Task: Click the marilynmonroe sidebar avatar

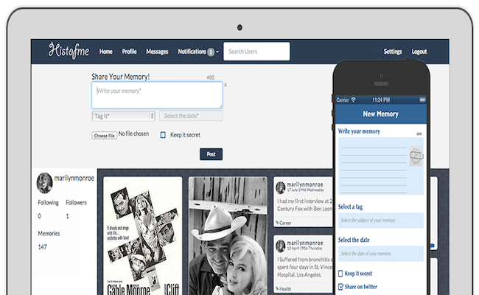Action: [x=45, y=183]
